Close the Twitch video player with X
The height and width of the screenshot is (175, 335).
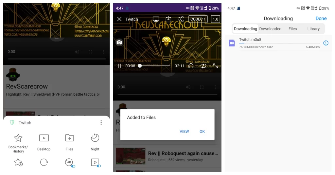click(119, 19)
